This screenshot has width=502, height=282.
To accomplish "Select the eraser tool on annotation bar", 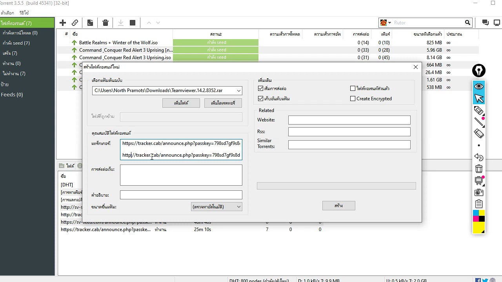I will coord(479,134).
